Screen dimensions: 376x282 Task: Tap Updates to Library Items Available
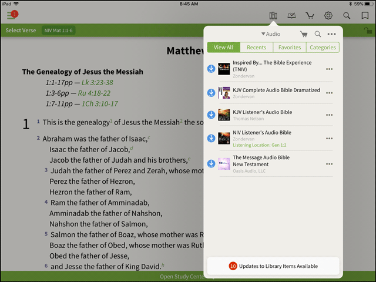[273, 266]
